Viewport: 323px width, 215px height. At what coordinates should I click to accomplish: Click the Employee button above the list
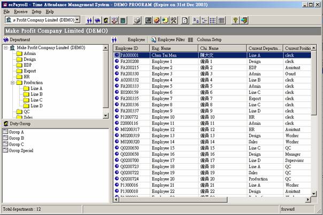pyautogui.click(x=136, y=39)
